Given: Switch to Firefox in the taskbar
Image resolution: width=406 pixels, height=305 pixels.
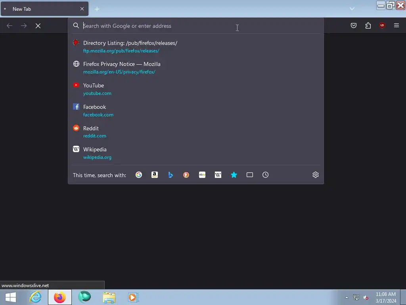Looking at the screenshot, I should pos(60,297).
